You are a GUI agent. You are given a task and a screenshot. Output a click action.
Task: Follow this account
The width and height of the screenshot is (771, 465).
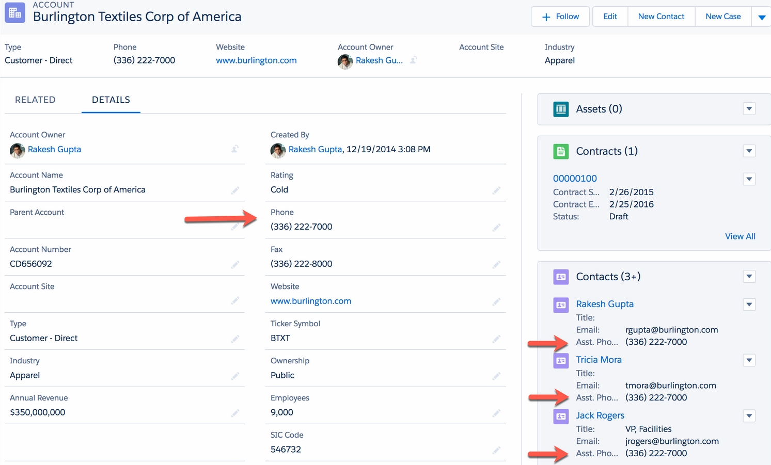click(561, 17)
